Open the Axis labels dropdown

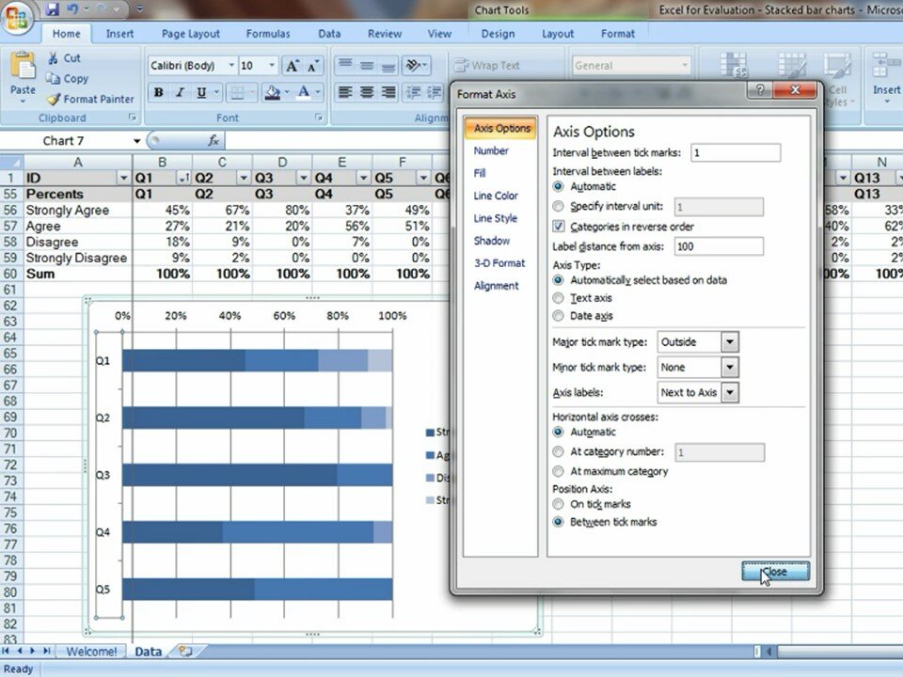pos(730,393)
